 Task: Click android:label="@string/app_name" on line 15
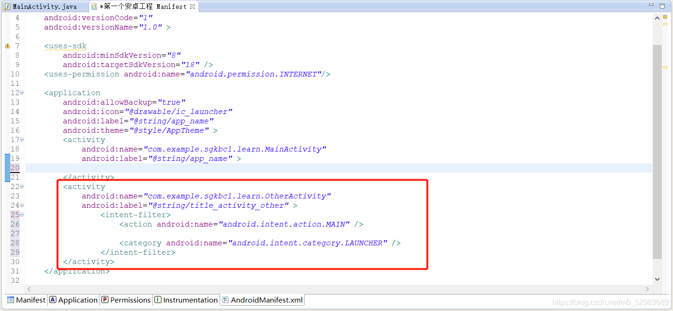[x=138, y=121]
